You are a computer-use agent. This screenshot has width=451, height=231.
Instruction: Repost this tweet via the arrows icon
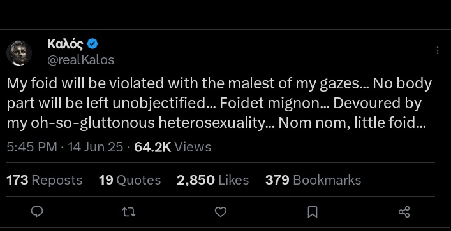tap(129, 212)
